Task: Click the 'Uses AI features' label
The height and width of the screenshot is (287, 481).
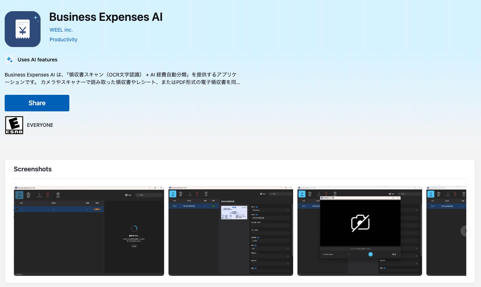Action: click(x=37, y=60)
